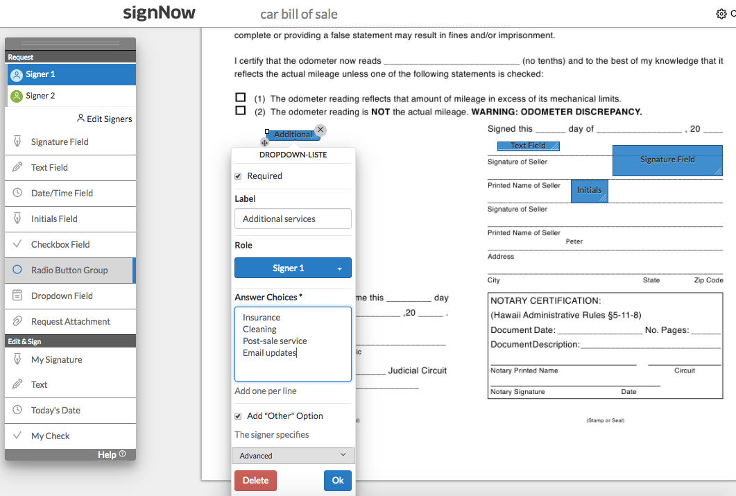The image size is (736, 496).
Task: Choose Initials Field from the sidebar
Action: pyautogui.click(x=70, y=219)
